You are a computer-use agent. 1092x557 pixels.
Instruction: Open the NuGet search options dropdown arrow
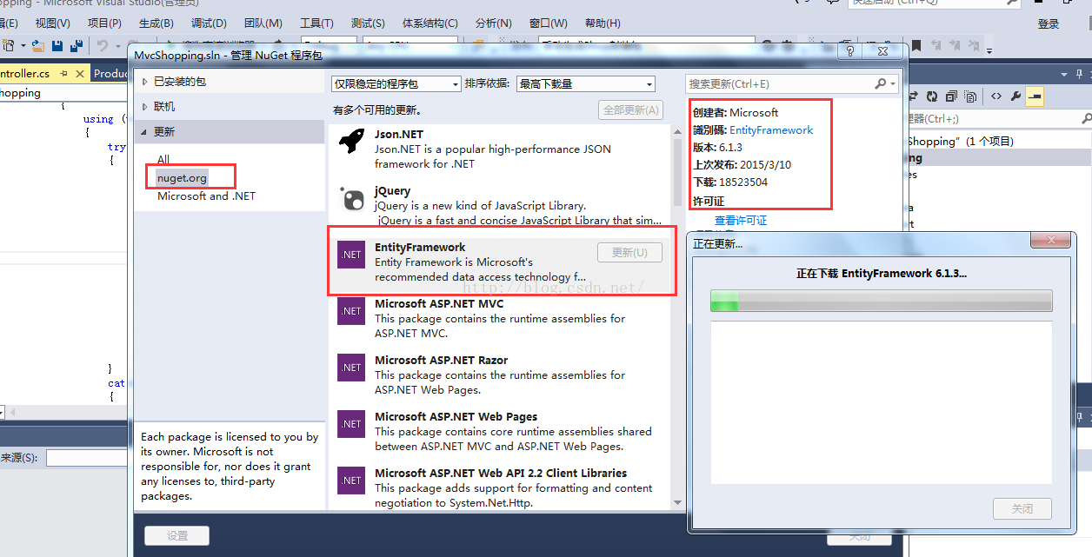tap(893, 83)
